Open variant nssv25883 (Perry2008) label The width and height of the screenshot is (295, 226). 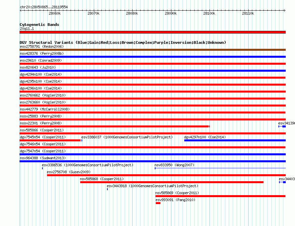(x=41, y=116)
